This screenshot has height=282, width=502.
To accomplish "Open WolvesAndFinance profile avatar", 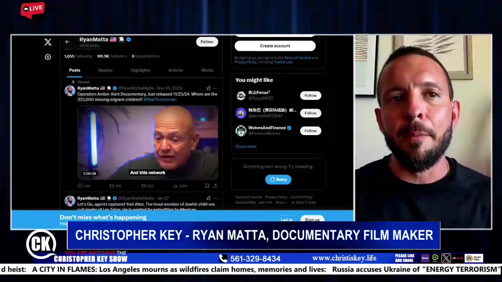I will tap(241, 130).
